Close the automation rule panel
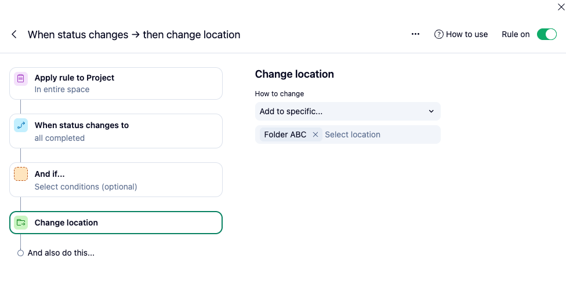The image size is (566, 291). pos(560,7)
